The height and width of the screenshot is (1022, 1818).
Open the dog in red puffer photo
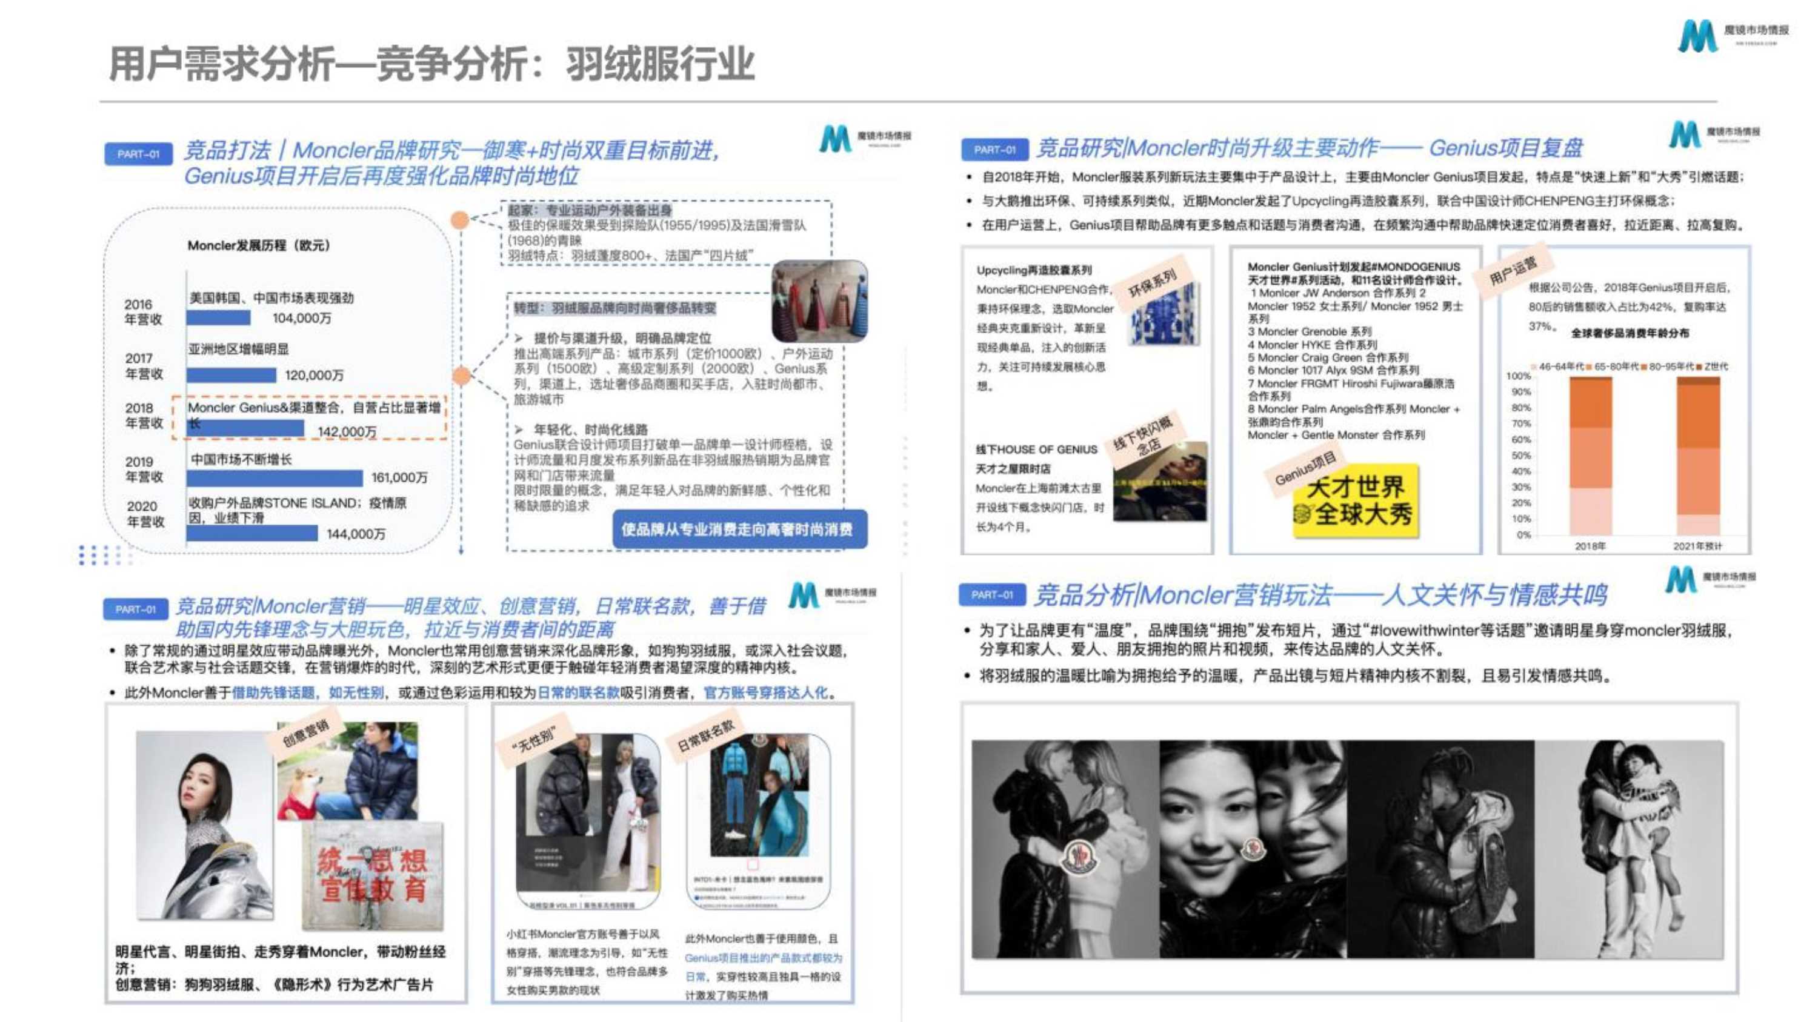click(x=347, y=771)
